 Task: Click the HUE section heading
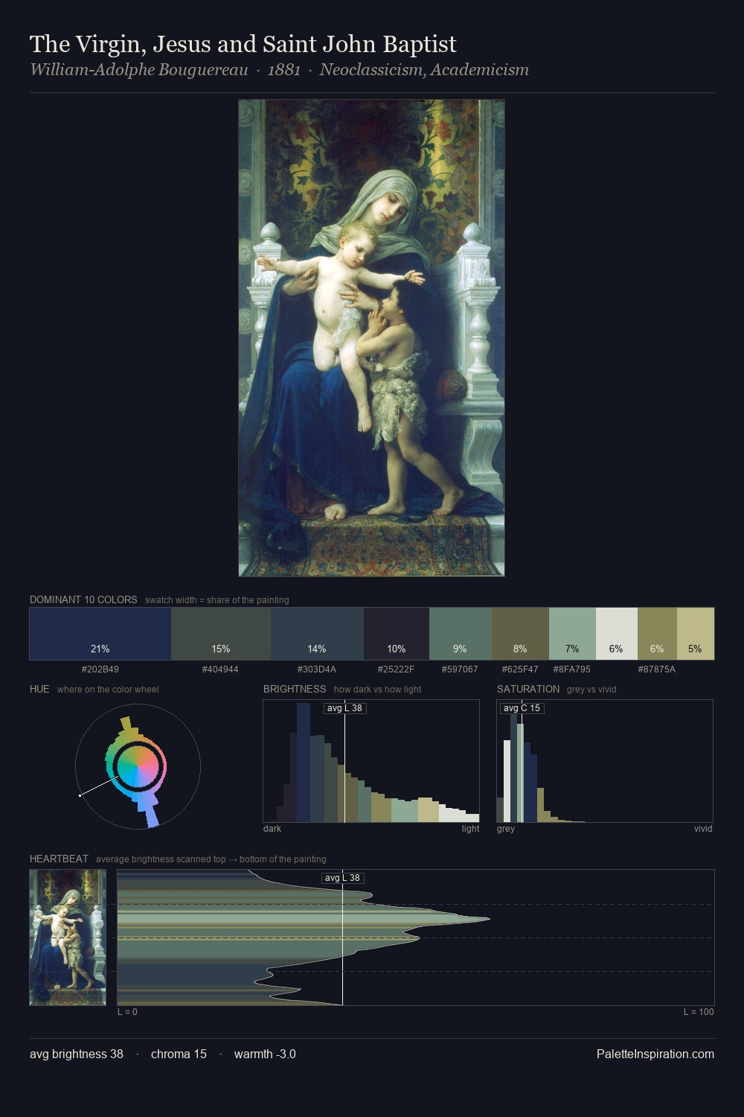pos(39,689)
